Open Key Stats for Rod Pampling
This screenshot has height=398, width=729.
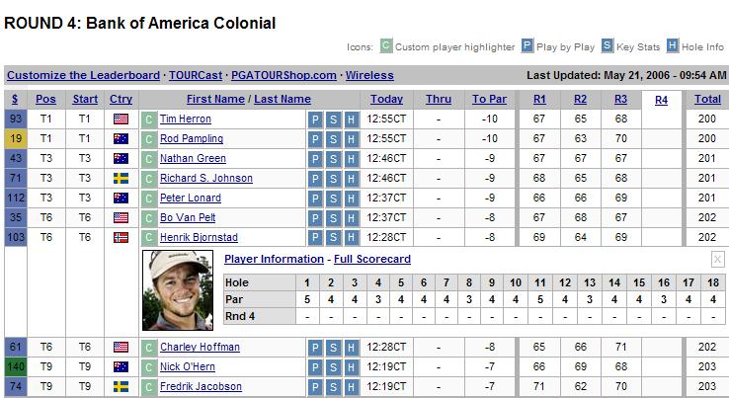333,139
